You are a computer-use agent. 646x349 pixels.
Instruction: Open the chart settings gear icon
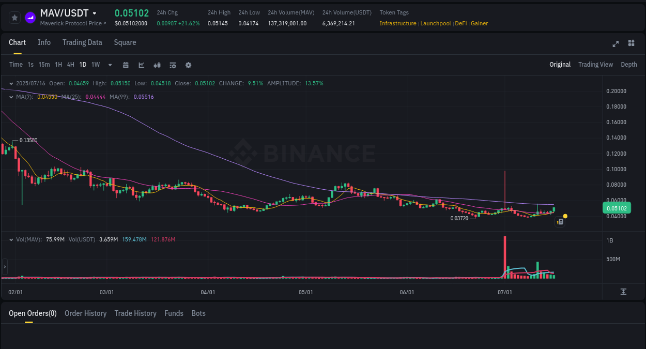tap(188, 65)
